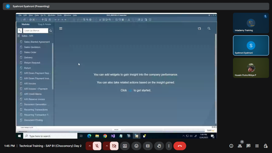Viewport: 272px width, 153px height.
Task: Open Document Printing entry
Action: pos(33,120)
